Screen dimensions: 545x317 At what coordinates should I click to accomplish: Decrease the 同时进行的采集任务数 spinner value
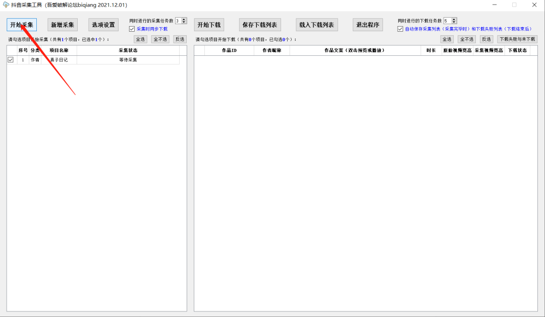pos(184,22)
